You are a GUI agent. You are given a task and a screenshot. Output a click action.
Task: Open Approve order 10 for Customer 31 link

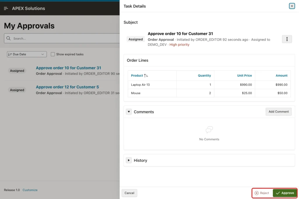[x=68, y=68]
